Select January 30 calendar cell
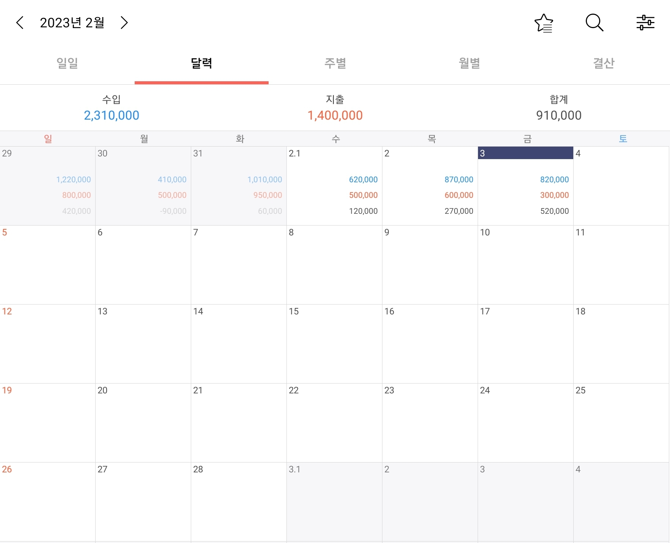This screenshot has width=670, height=543. point(143,186)
